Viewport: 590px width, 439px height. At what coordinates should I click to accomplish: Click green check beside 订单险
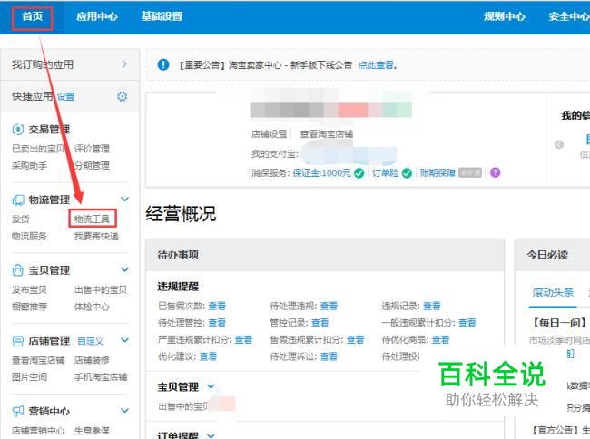pos(407,173)
